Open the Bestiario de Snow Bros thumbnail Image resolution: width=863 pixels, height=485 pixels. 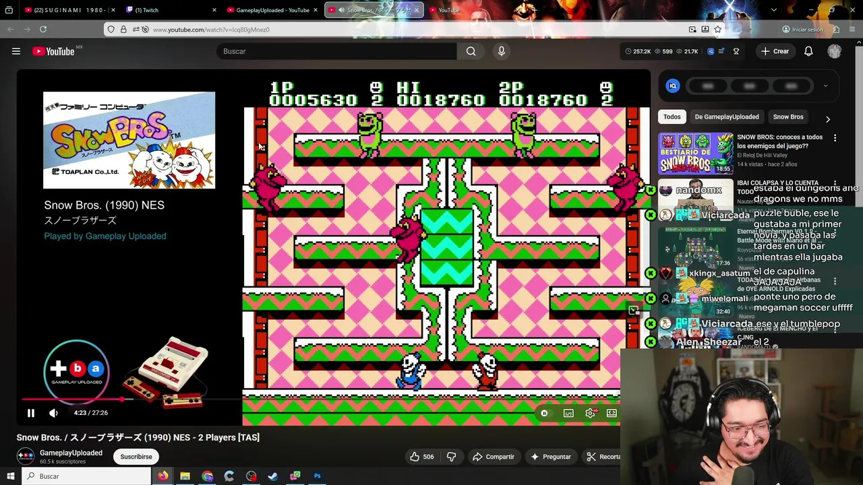pyautogui.click(x=696, y=153)
